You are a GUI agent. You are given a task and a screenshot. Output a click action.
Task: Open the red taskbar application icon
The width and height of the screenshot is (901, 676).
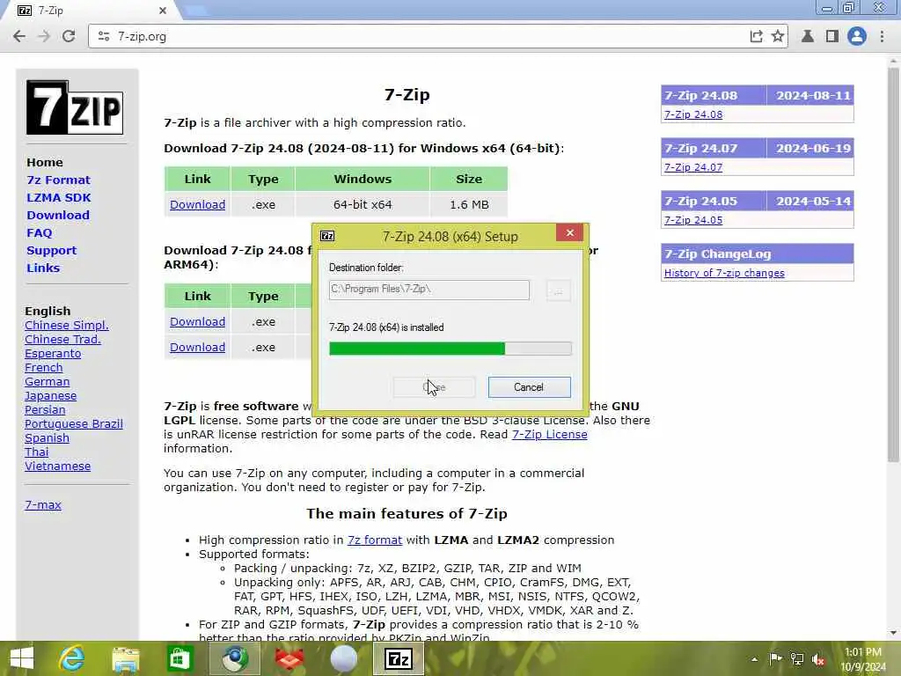click(x=289, y=658)
